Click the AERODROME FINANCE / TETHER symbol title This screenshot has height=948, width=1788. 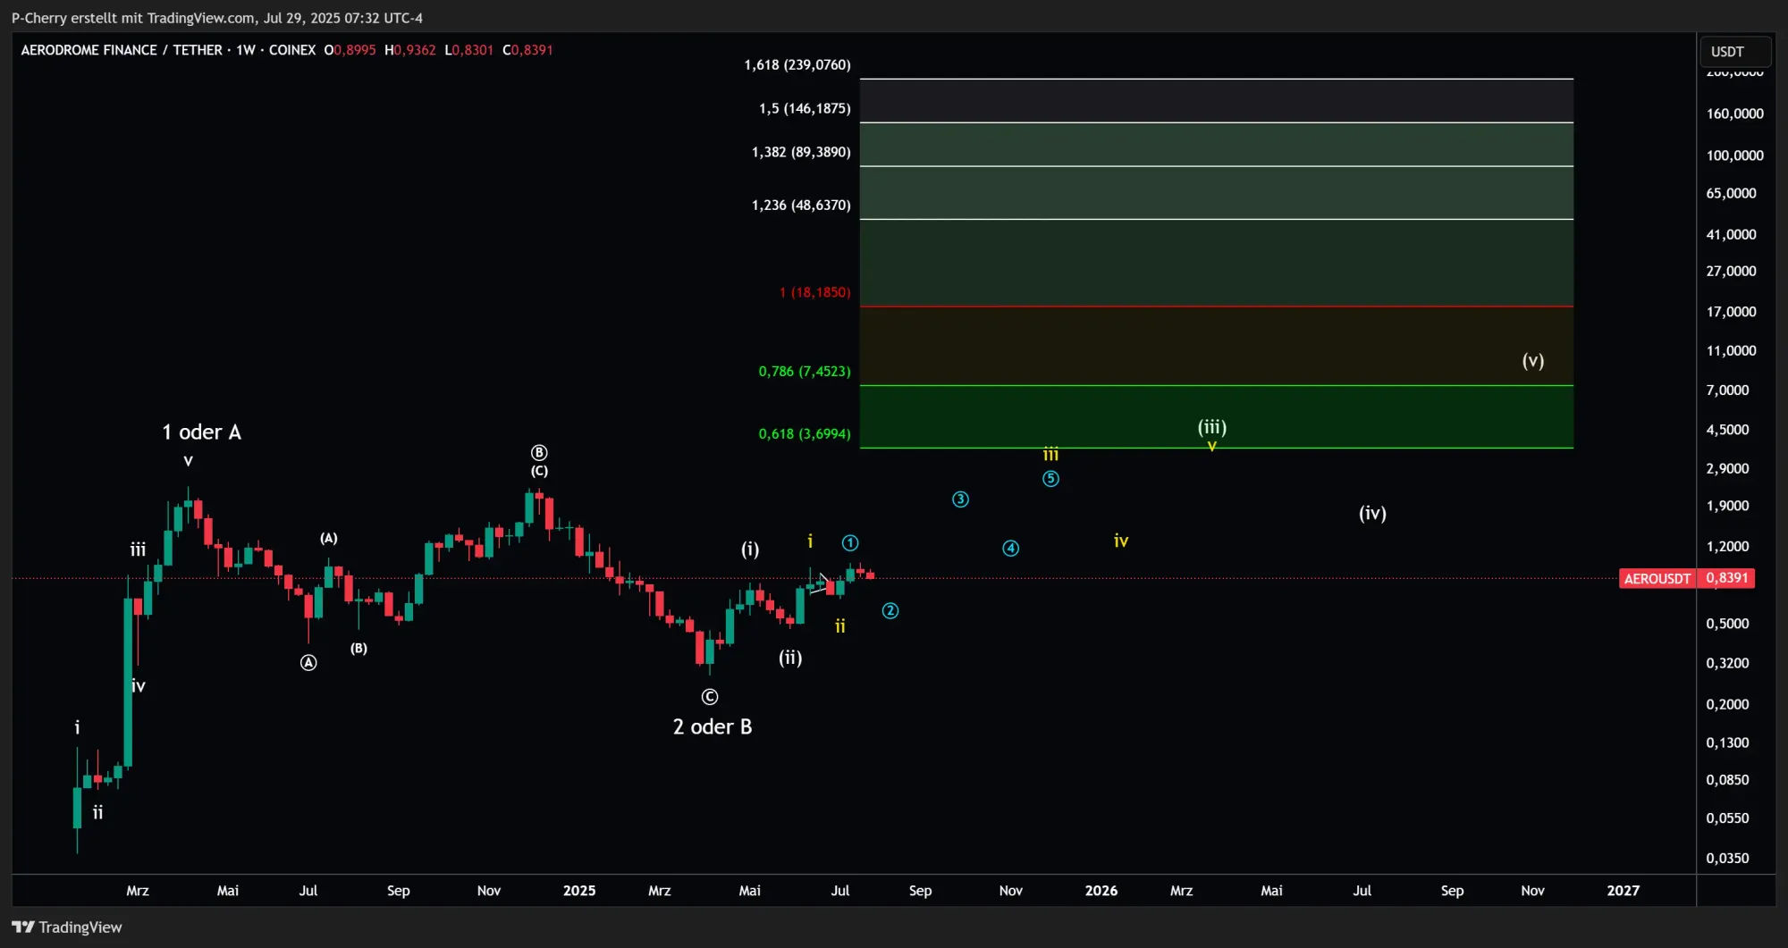point(122,50)
